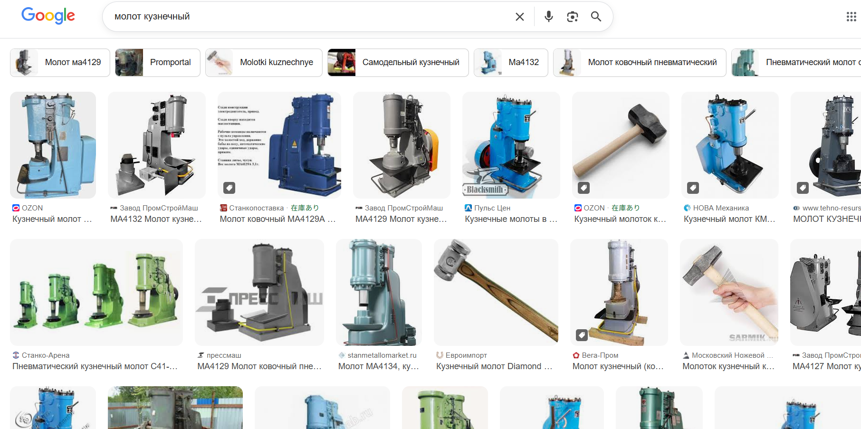The width and height of the screenshot is (861, 429).
Task: Open прессмаш МА4129 image result
Action: point(259,292)
